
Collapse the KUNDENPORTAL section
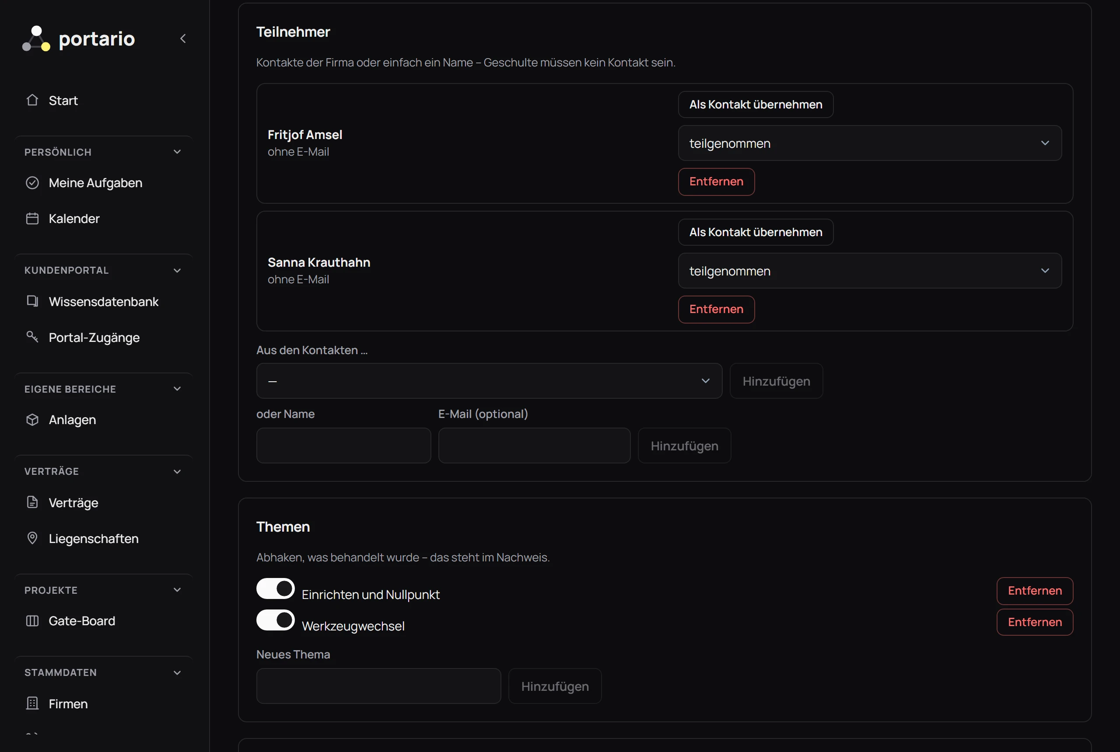(x=177, y=271)
